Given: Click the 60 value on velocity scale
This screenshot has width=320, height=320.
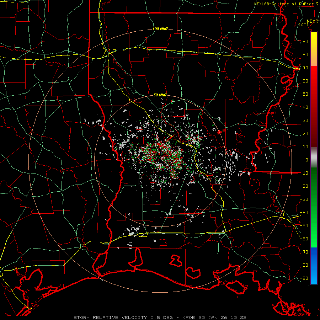Looking at the screenshot, I should [x=305, y=81].
